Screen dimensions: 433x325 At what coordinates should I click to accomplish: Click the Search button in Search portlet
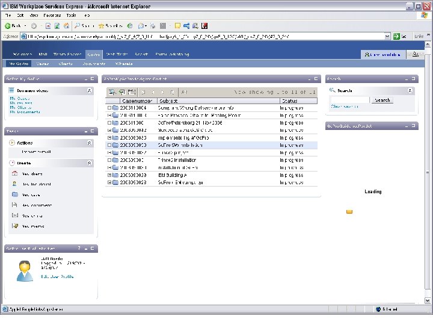click(382, 100)
